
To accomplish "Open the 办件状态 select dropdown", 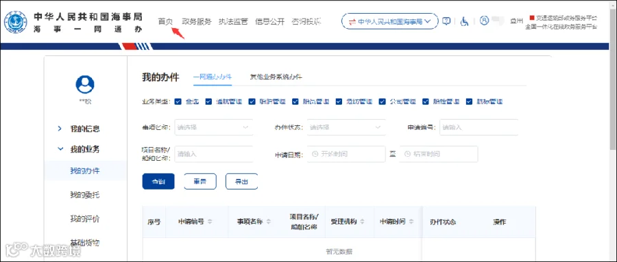I will pyautogui.click(x=346, y=127).
